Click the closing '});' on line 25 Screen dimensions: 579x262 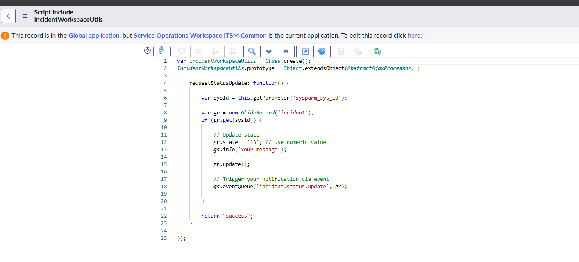tap(182, 238)
